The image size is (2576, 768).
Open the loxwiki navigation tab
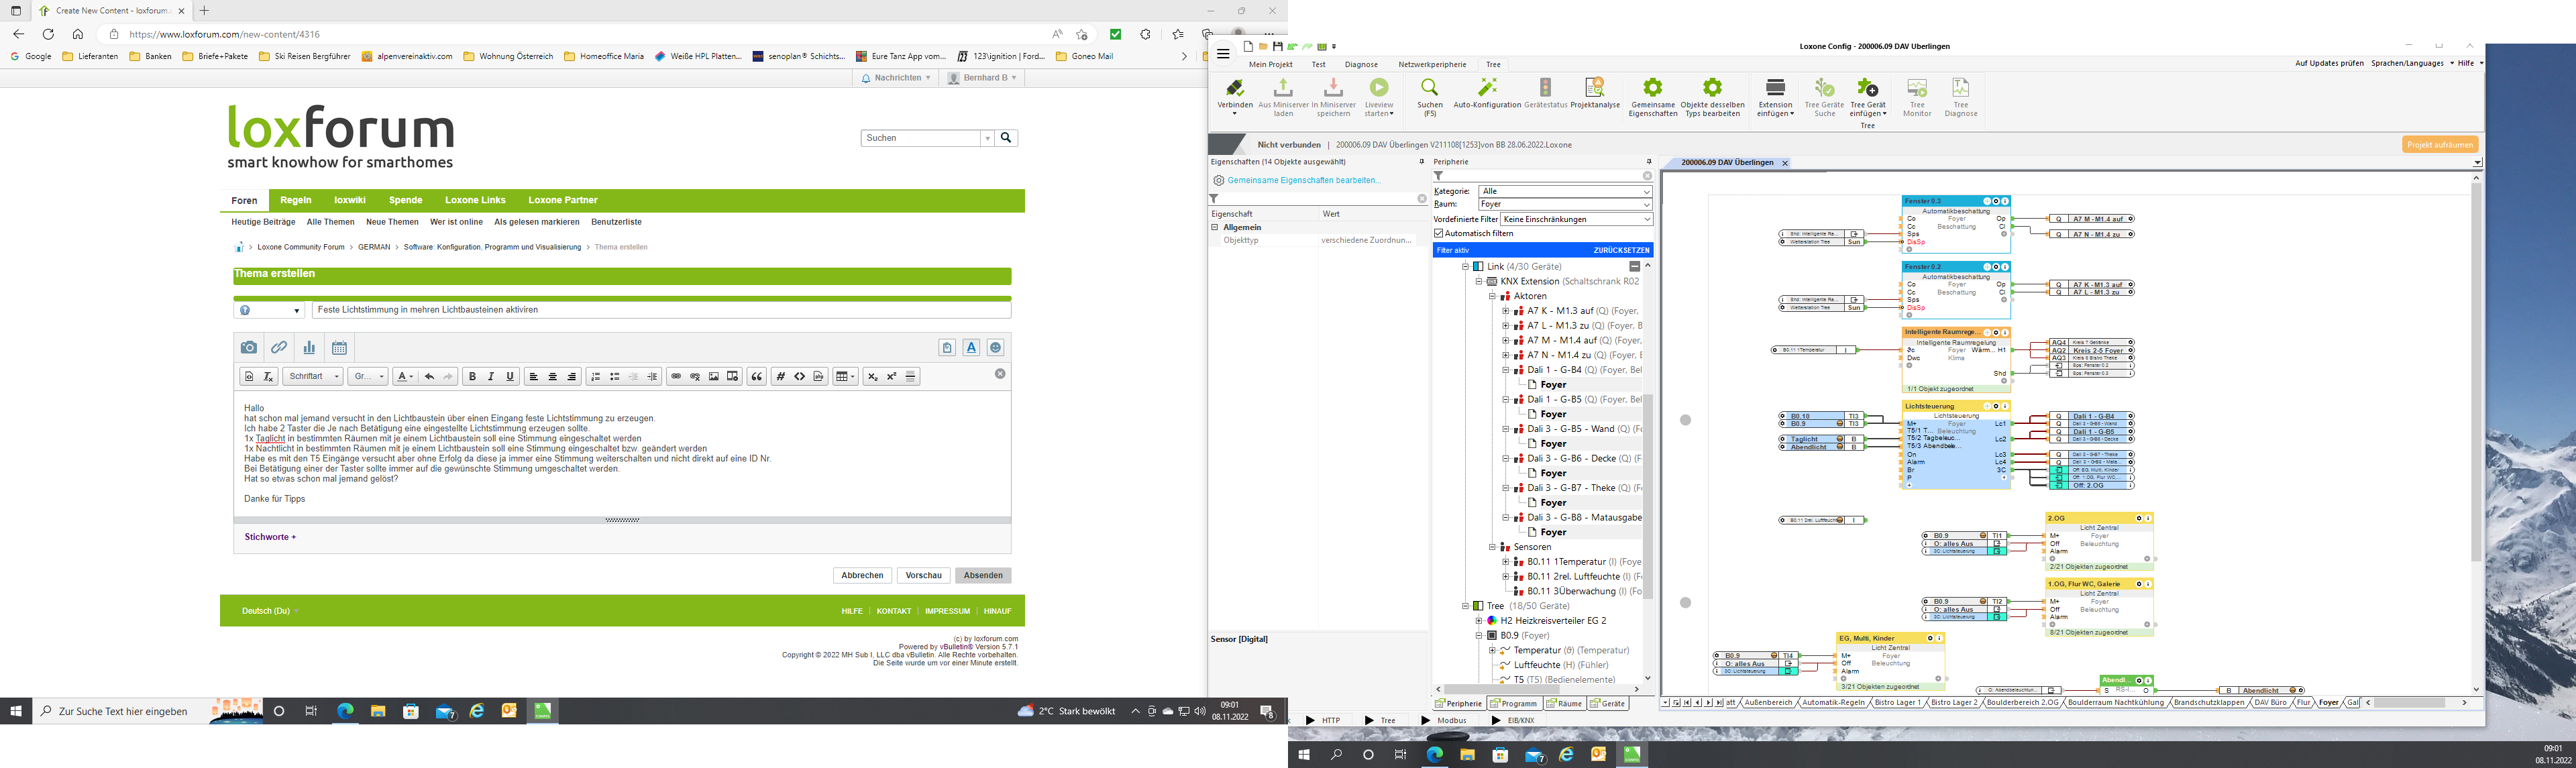350,200
